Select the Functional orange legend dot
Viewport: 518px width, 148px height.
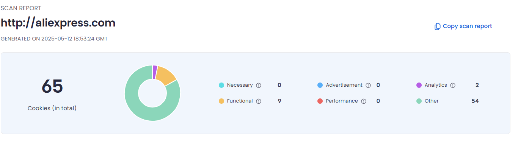tap(221, 101)
